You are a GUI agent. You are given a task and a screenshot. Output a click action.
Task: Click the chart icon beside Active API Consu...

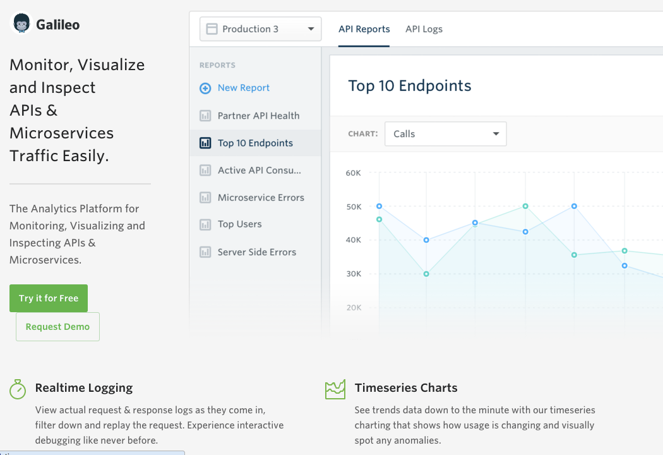(x=205, y=170)
